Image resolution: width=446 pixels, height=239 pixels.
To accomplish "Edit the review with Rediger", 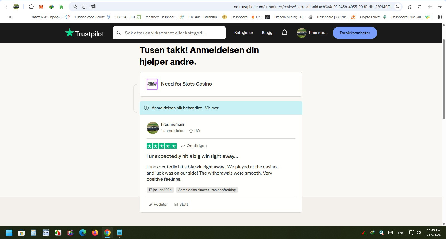I will click(x=158, y=204).
